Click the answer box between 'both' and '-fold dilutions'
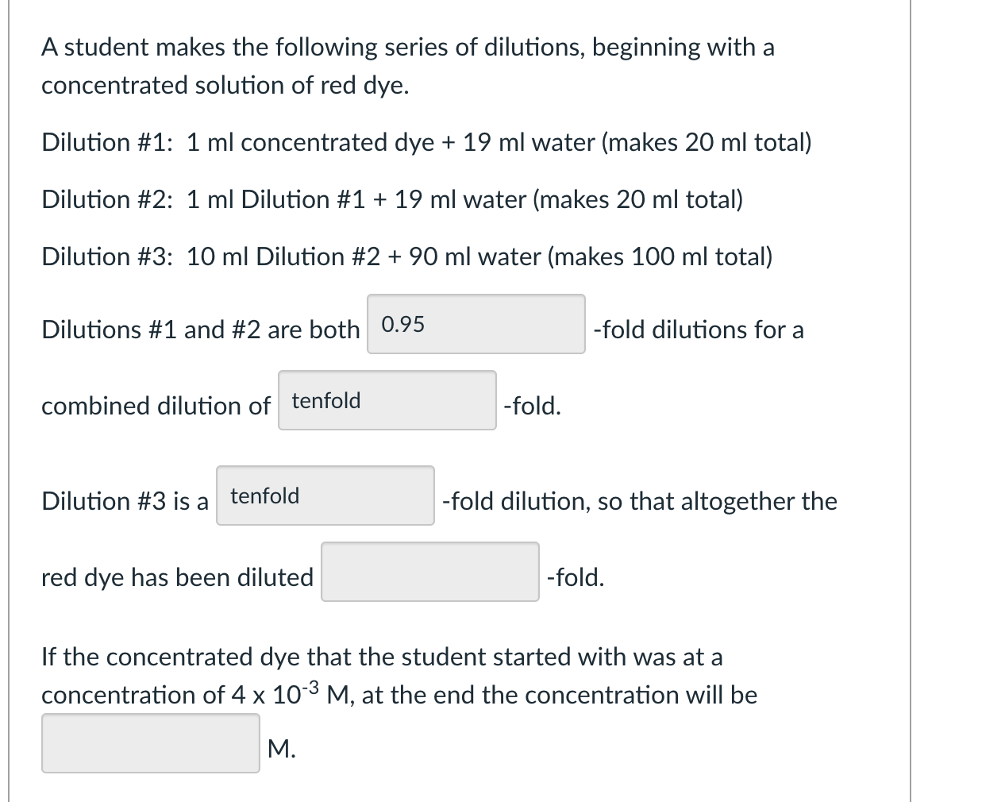Viewport: 1005px width, 802px height. (x=475, y=324)
